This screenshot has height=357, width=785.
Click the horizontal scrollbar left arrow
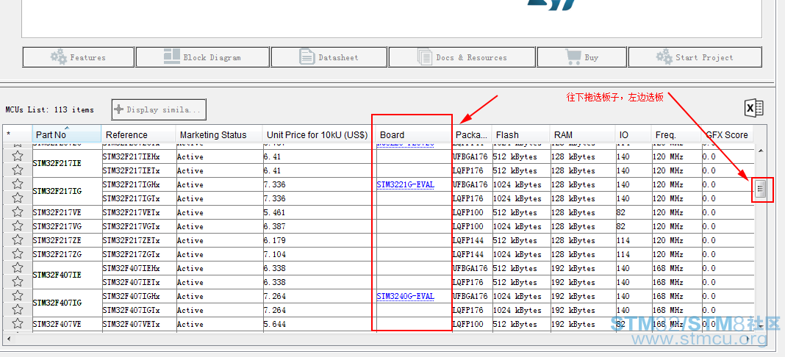(10, 339)
